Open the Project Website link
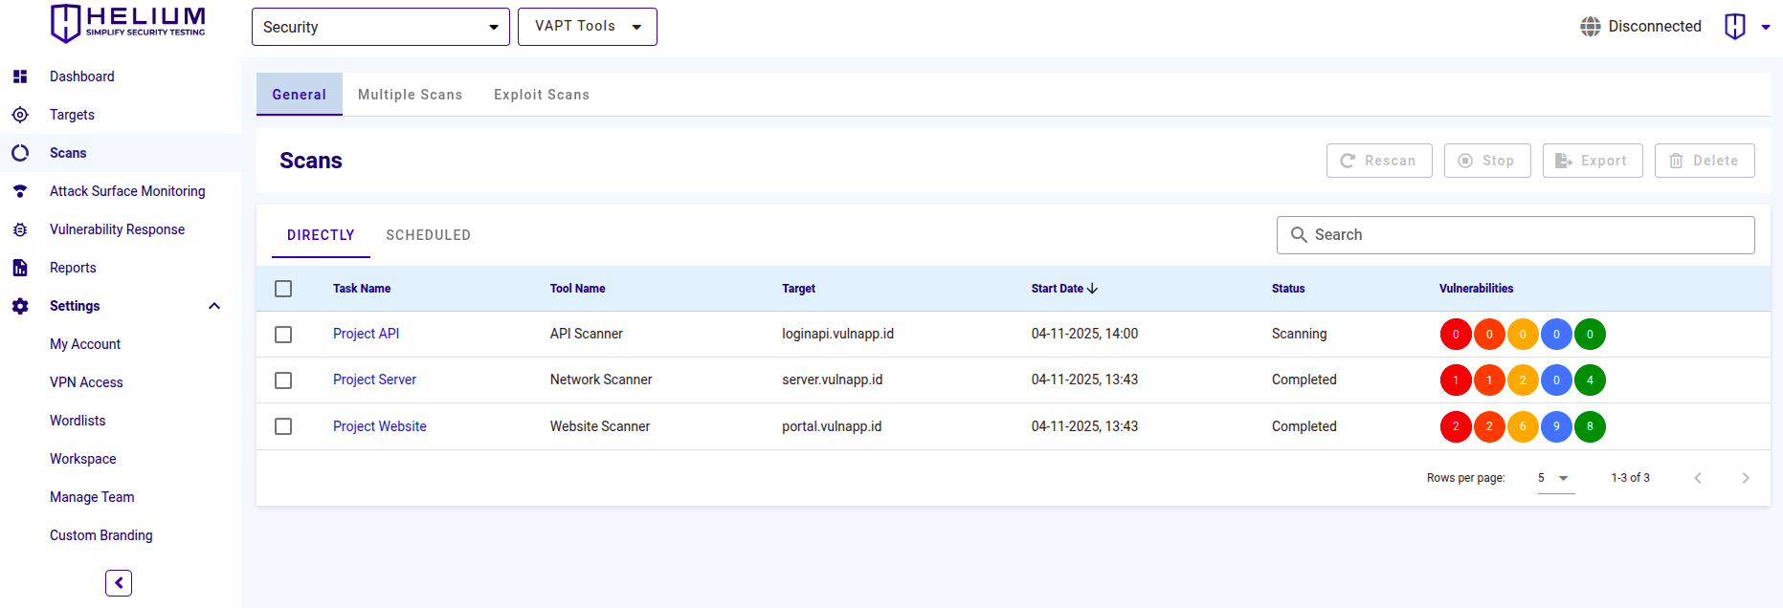The width and height of the screenshot is (1783, 608). coord(379,426)
